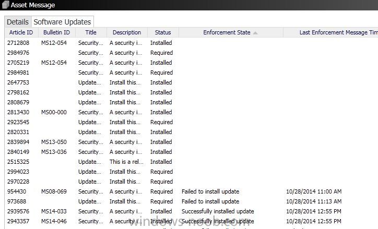Select row with bulletin MS14-046
This screenshot has height=229, width=378.
[x=192, y=221]
